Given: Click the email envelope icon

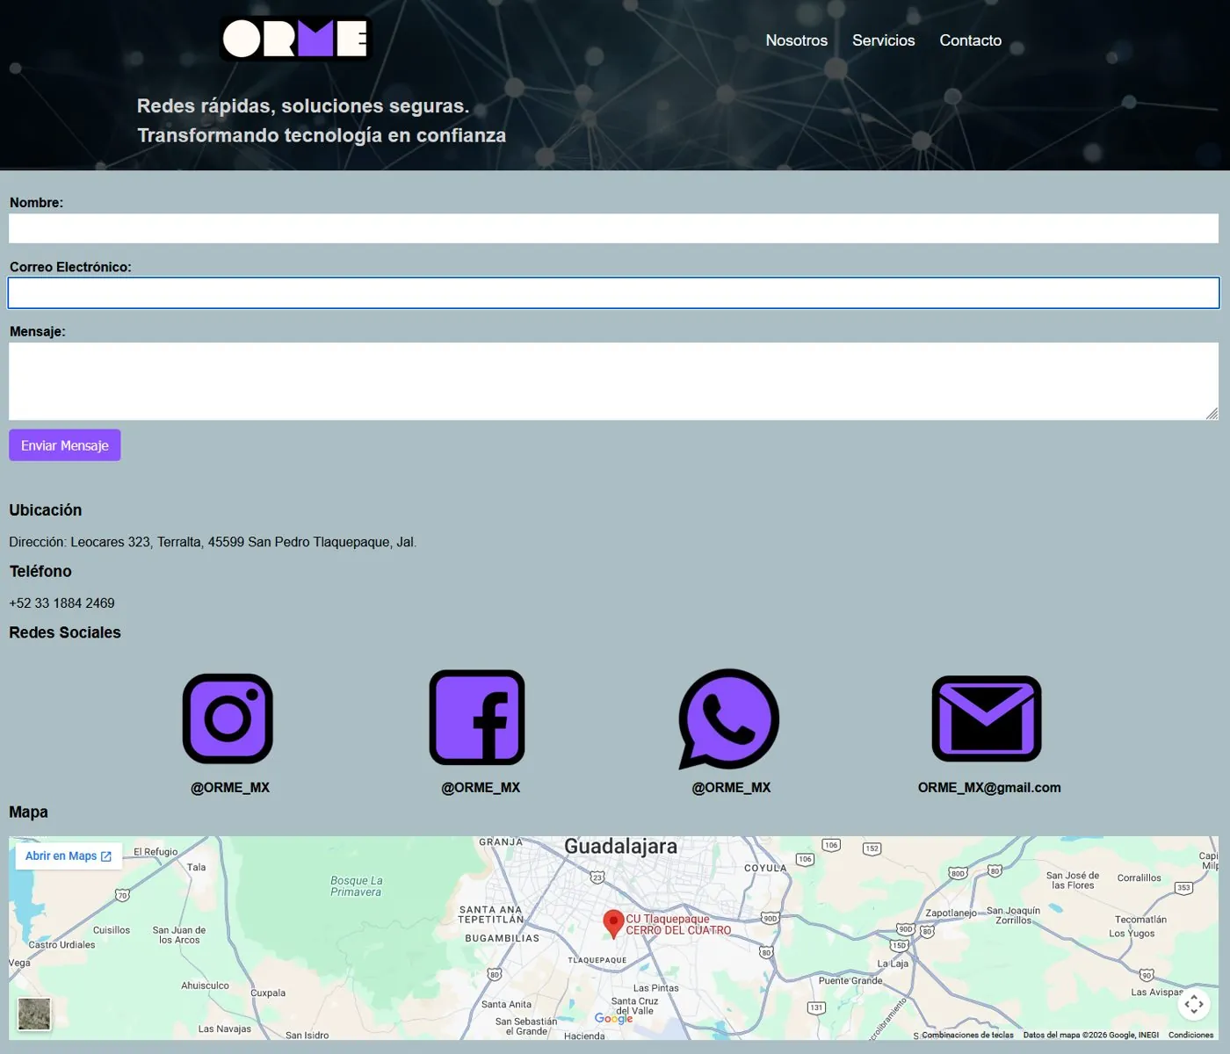Looking at the screenshot, I should [987, 718].
